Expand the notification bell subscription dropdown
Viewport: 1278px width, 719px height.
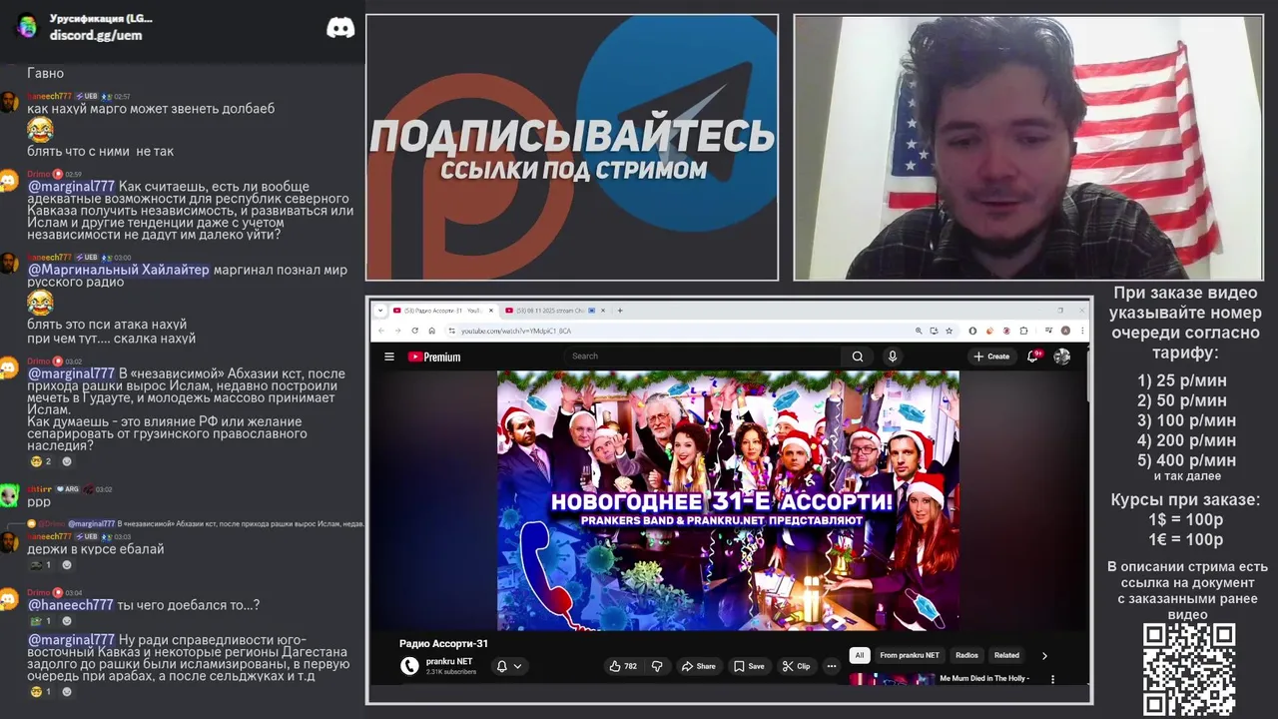[509, 666]
